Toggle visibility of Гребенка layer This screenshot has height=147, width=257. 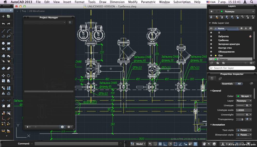(x=211, y=40)
